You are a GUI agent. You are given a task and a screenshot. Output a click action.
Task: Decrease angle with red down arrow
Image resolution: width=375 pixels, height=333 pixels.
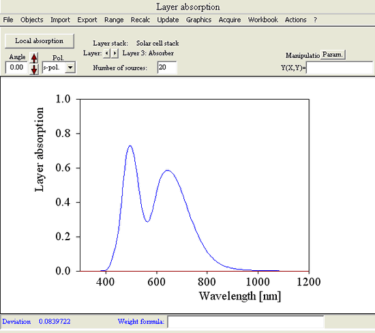click(34, 69)
